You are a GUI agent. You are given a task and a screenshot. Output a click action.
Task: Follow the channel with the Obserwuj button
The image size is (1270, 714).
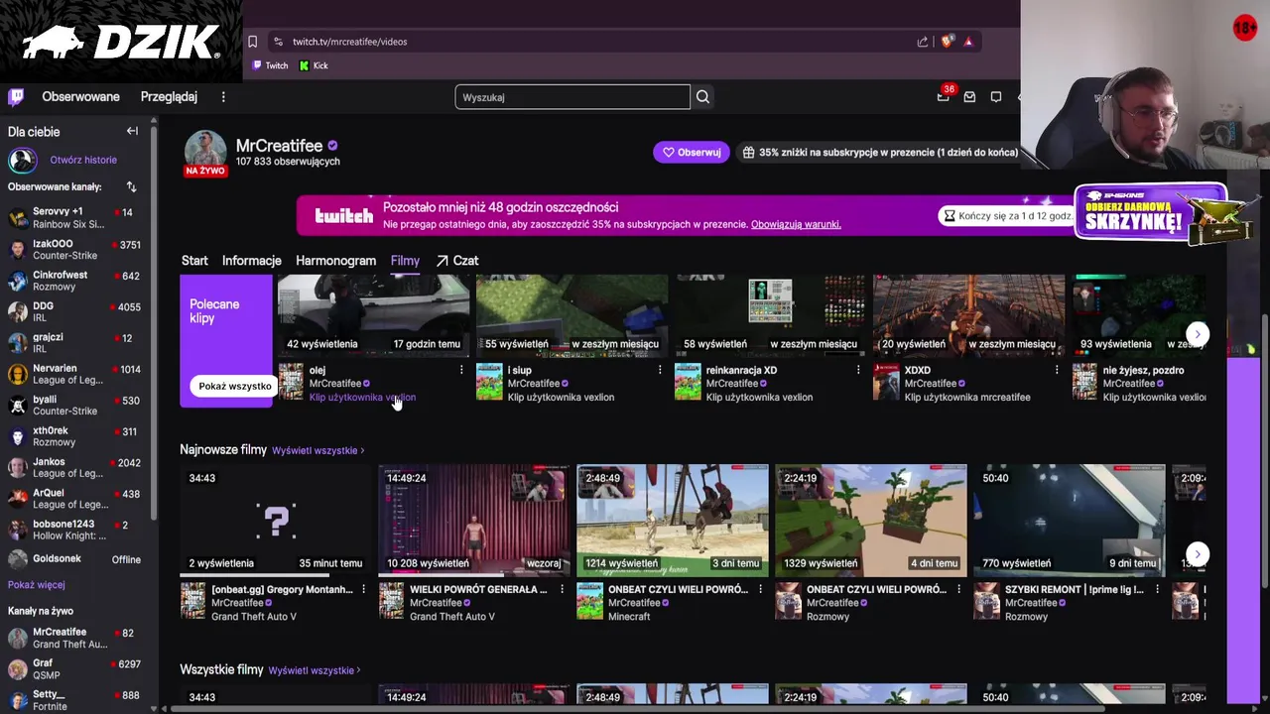692,152
